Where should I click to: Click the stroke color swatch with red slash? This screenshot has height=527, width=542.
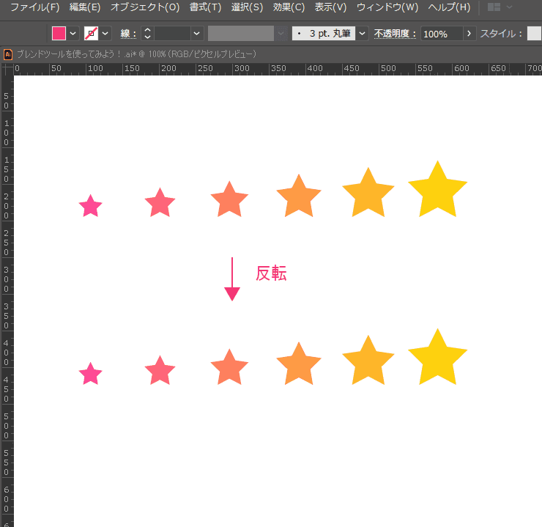(92, 34)
